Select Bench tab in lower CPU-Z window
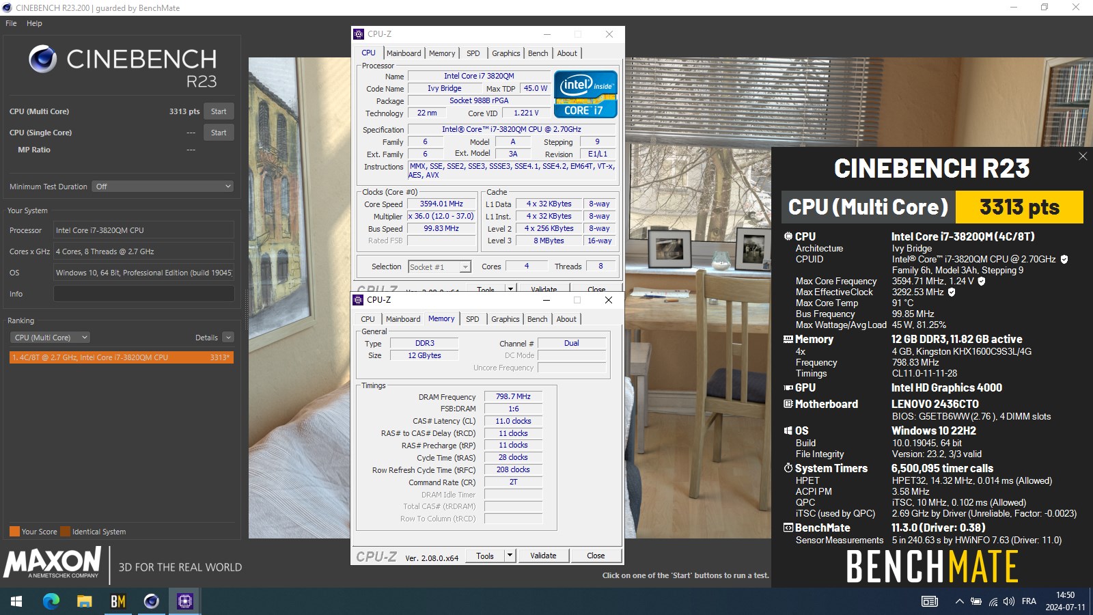Screen dimensions: 1093x615 coord(538,319)
